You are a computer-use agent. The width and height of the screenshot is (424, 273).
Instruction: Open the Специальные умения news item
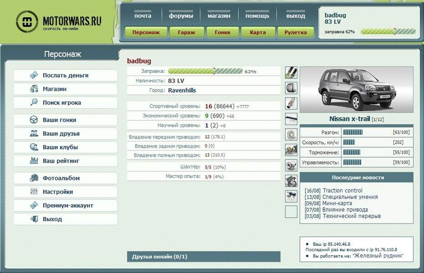(x=350, y=197)
